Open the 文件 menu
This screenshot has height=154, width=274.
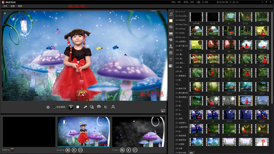tap(5, 6)
